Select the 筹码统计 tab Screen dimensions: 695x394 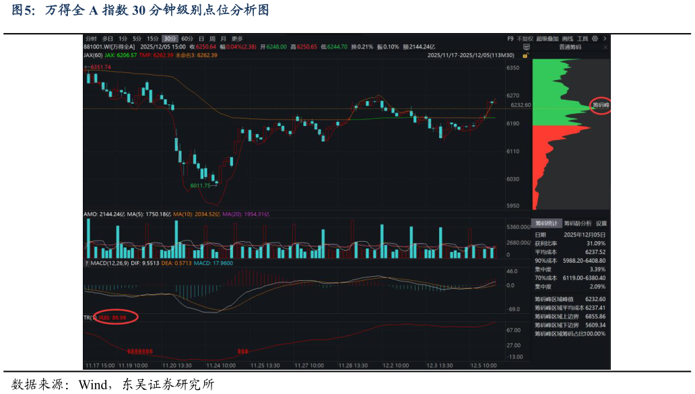[547, 224]
